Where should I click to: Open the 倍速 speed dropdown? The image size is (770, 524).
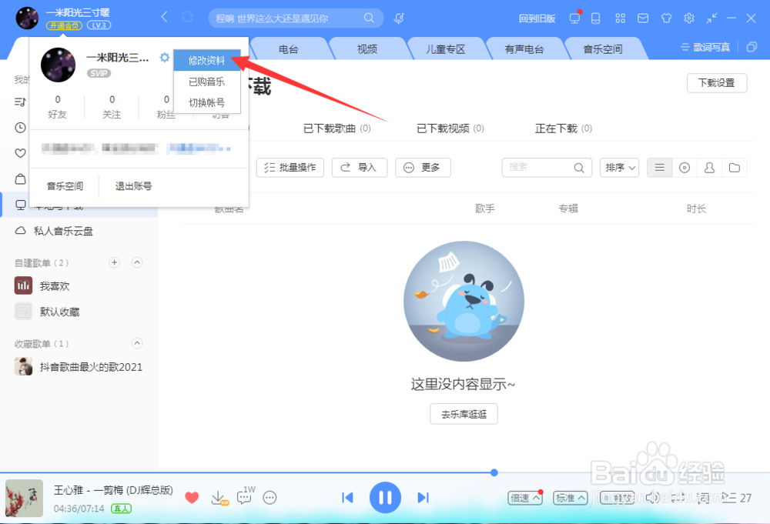click(525, 498)
